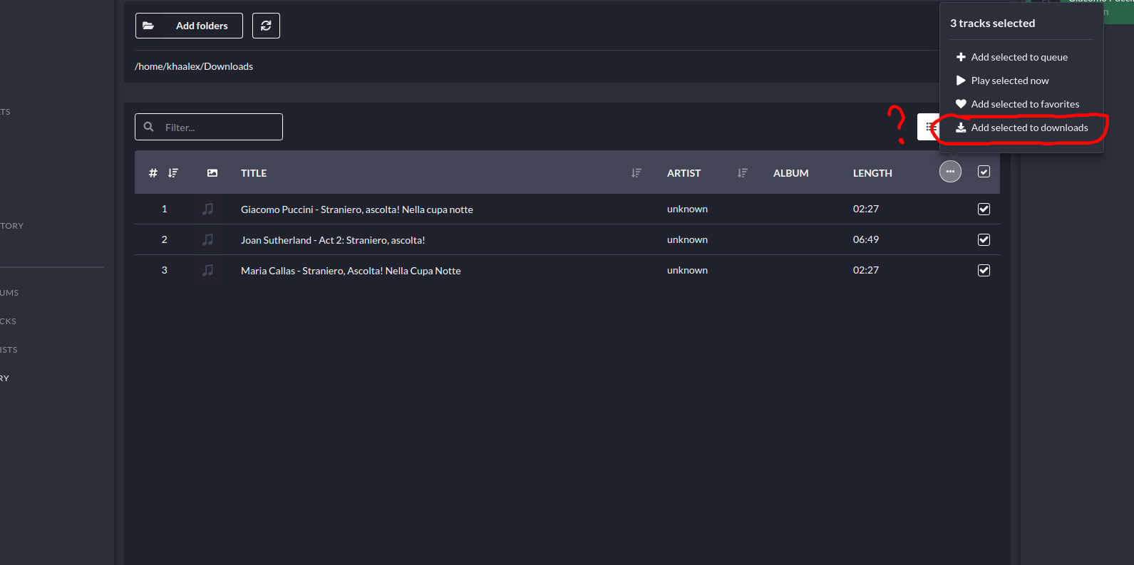Select track 'Joan Sutherland - Act 2: Straniero, ascolta!'
The image size is (1134, 565).
coord(333,240)
